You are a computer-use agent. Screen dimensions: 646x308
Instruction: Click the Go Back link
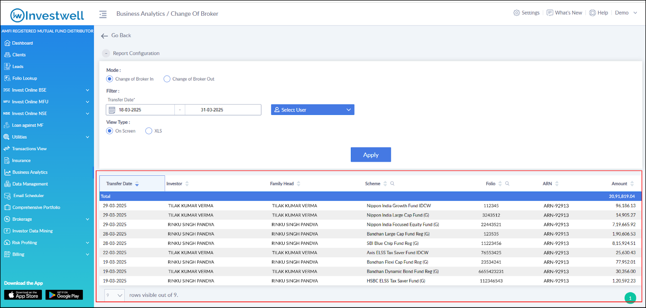tap(121, 35)
